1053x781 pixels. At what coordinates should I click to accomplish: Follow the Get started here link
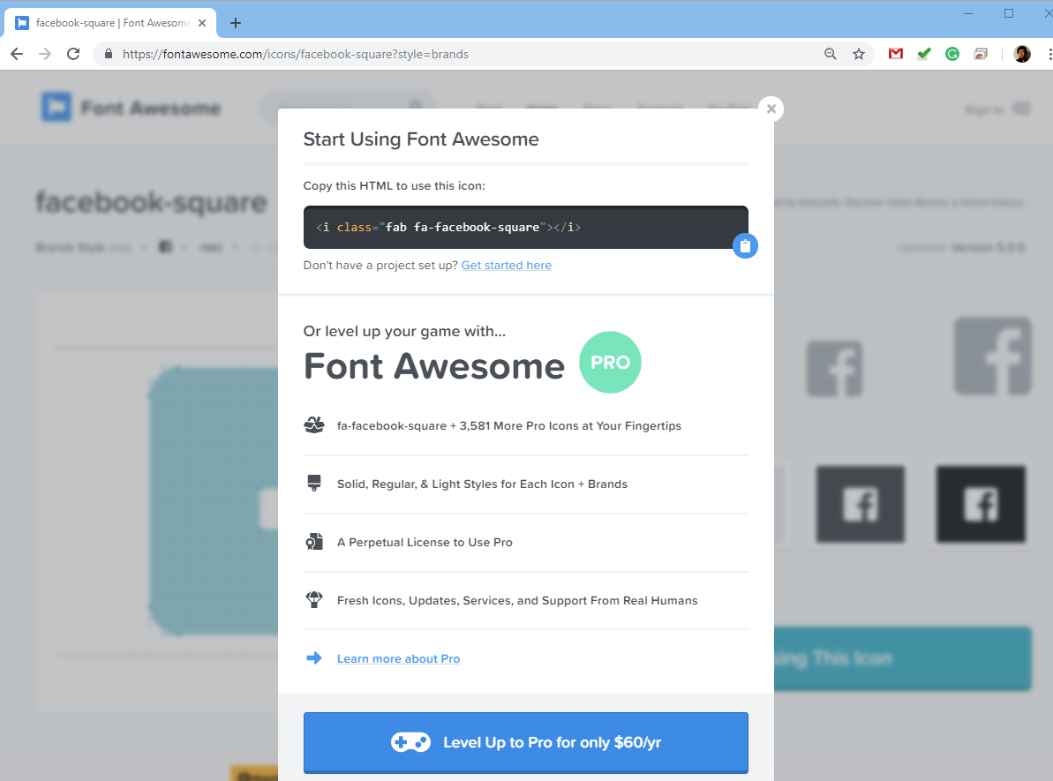[x=506, y=265]
